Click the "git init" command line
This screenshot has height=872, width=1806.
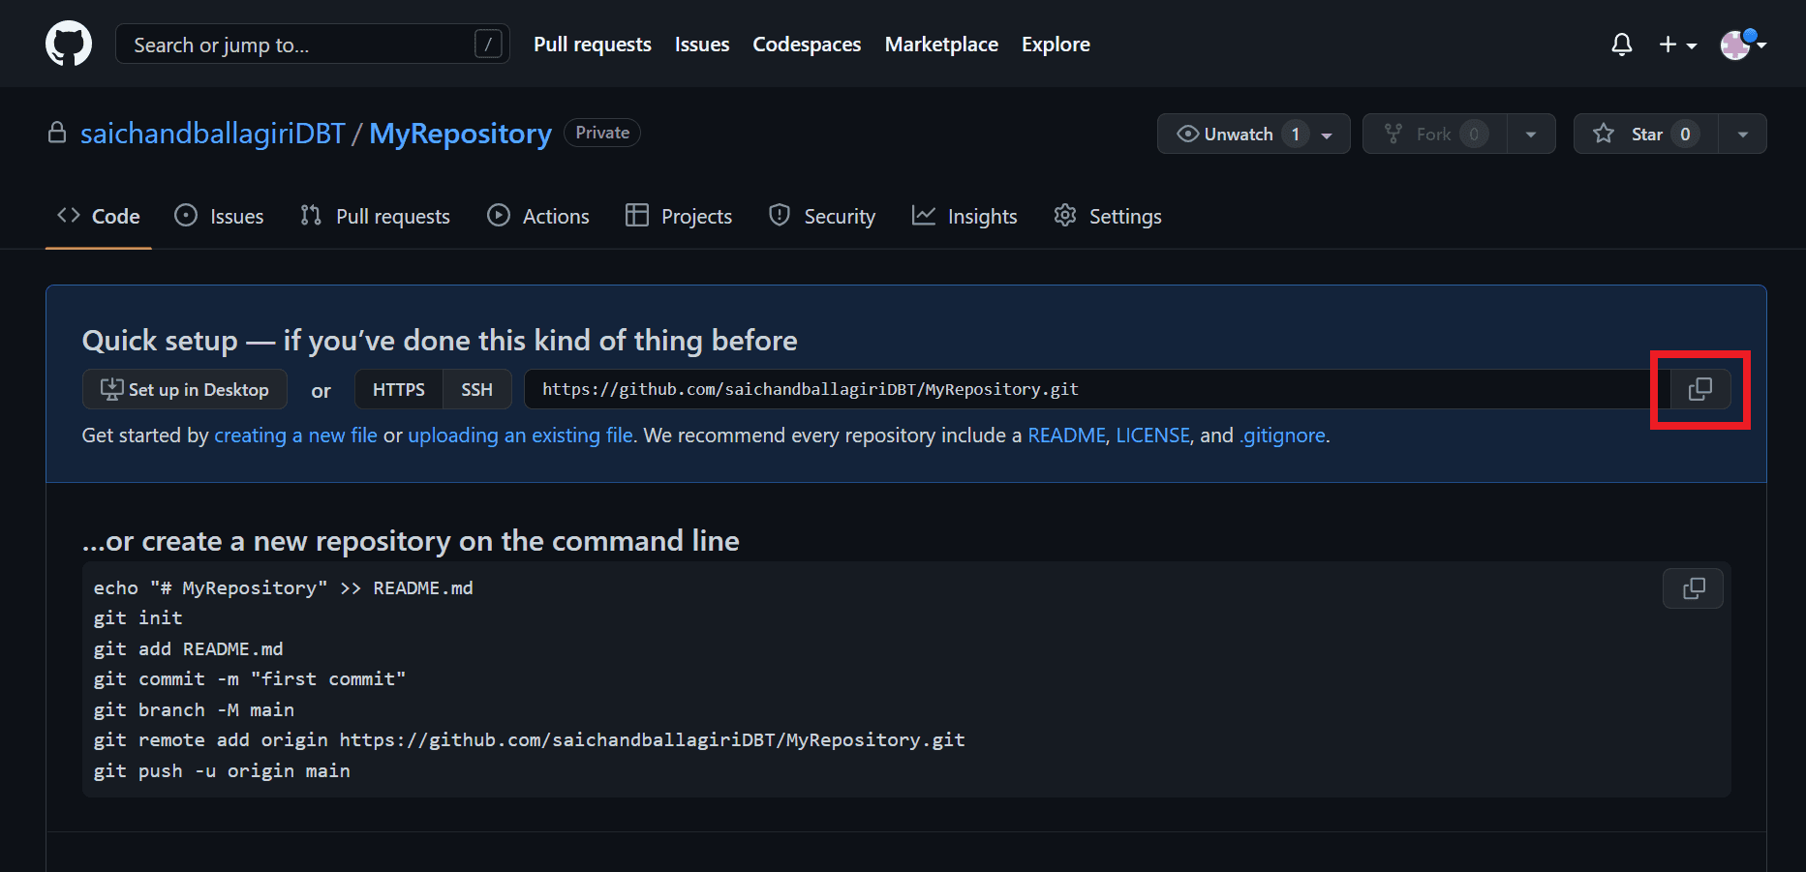point(138,618)
